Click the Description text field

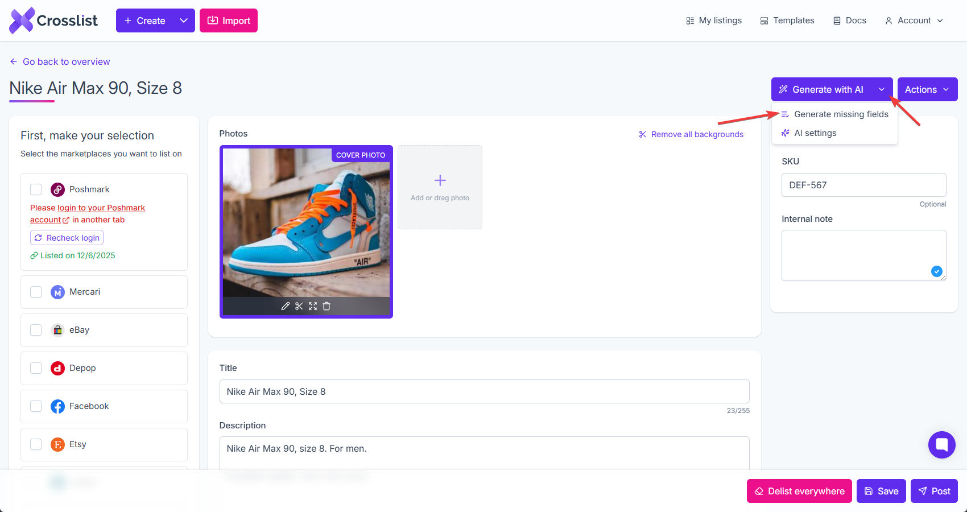[485, 453]
